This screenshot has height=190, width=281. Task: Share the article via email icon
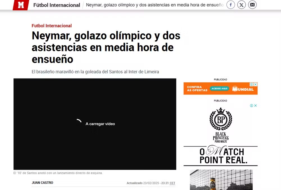(x=252, y=5)
